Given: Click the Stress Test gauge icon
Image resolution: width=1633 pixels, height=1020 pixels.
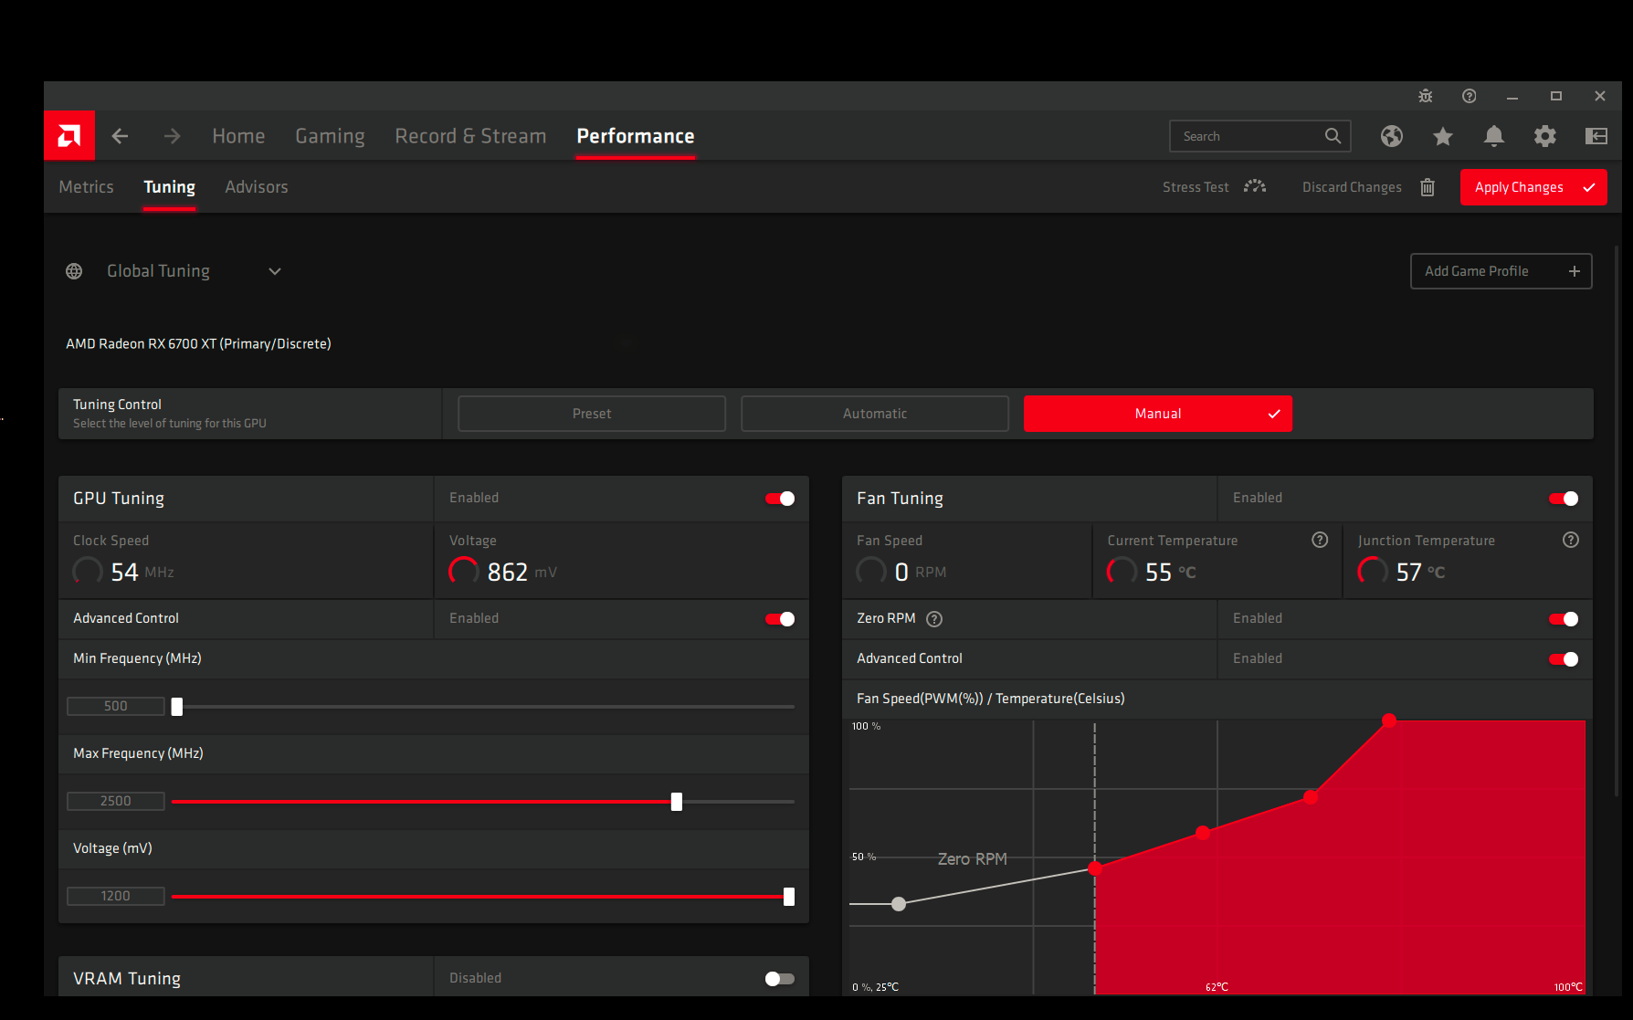Looking at the screenshot, I should (1255, 186).
